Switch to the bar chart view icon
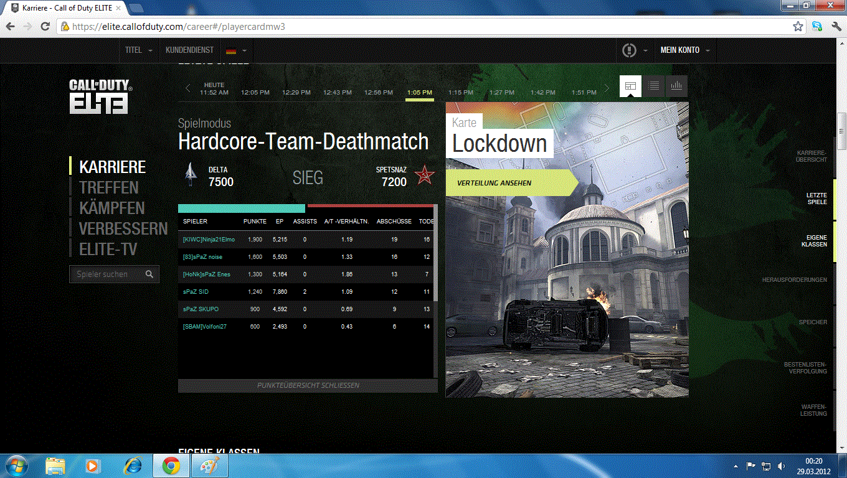The image size is (847, 478). point(676,87)
